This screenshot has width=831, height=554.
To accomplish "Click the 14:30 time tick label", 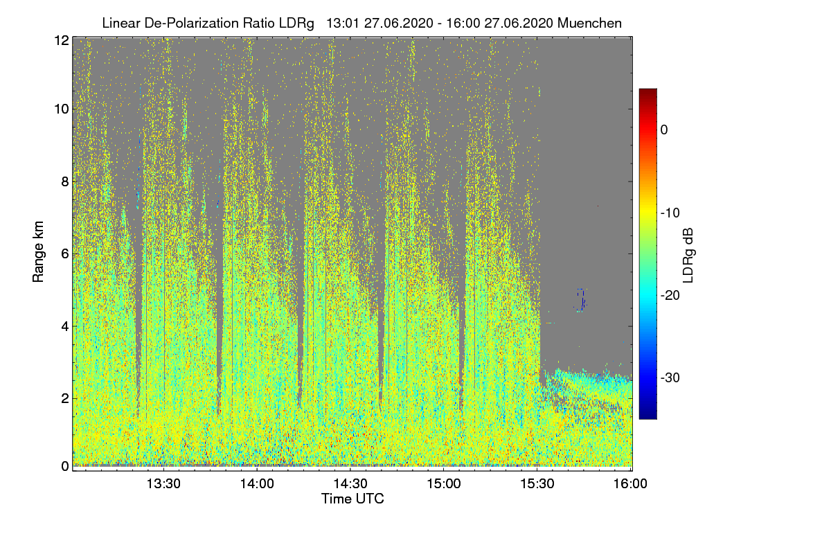I will point(351,484).
